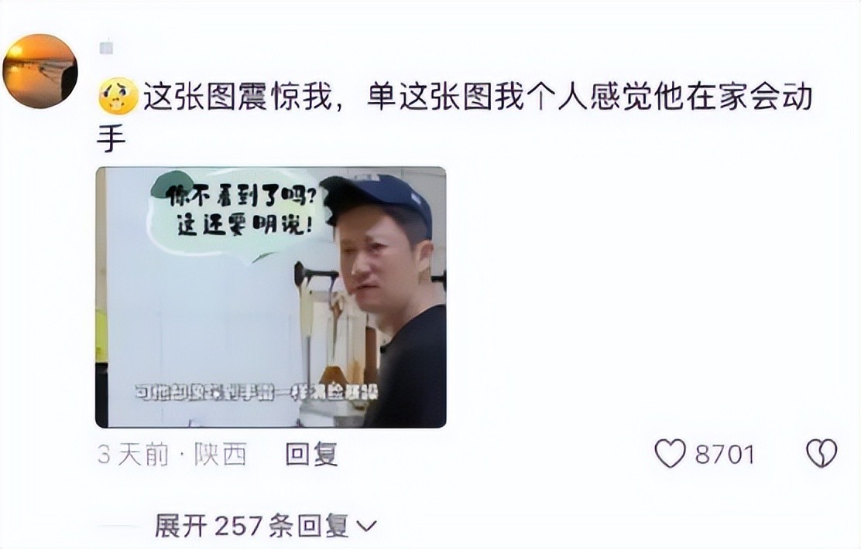Screen dimensions: 861x549
Task: Click the 3天前 timestamp
Action: (x=133, y=454)
